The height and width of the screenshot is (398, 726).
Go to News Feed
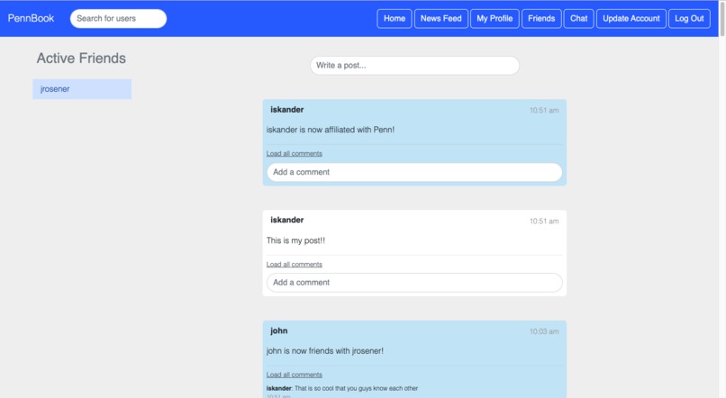[440, 19]
